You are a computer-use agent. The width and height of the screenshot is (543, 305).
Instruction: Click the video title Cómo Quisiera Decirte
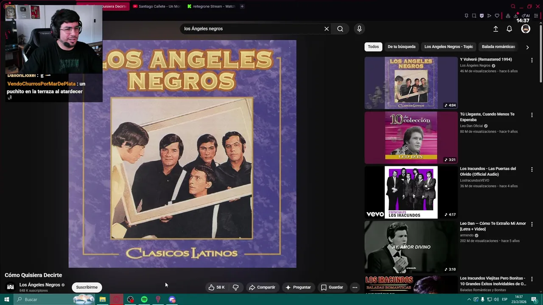point(33,275)
